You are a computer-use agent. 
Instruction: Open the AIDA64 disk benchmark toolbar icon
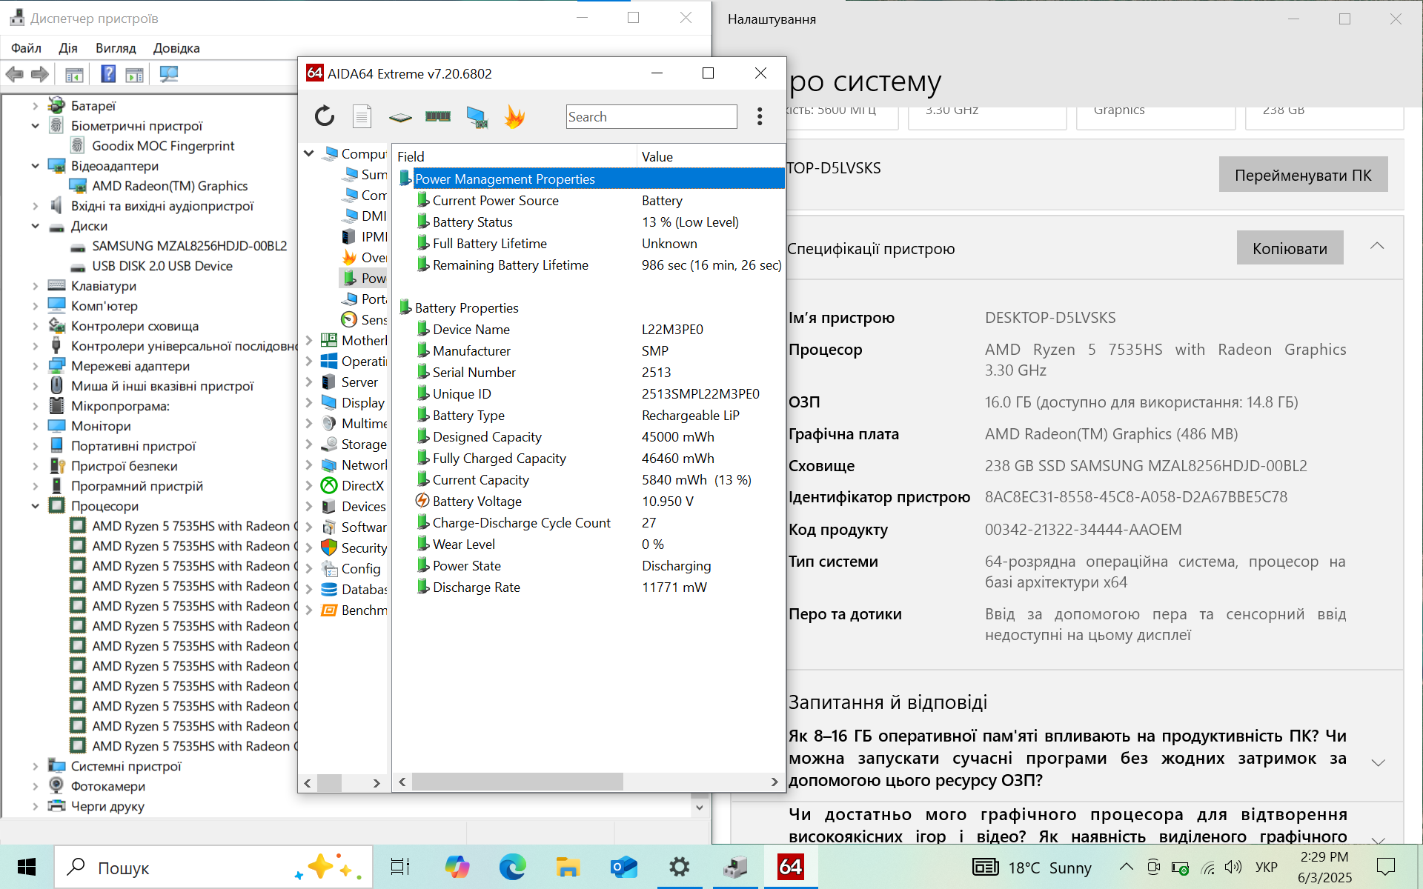pyautogui.click(x=400, y=117)
